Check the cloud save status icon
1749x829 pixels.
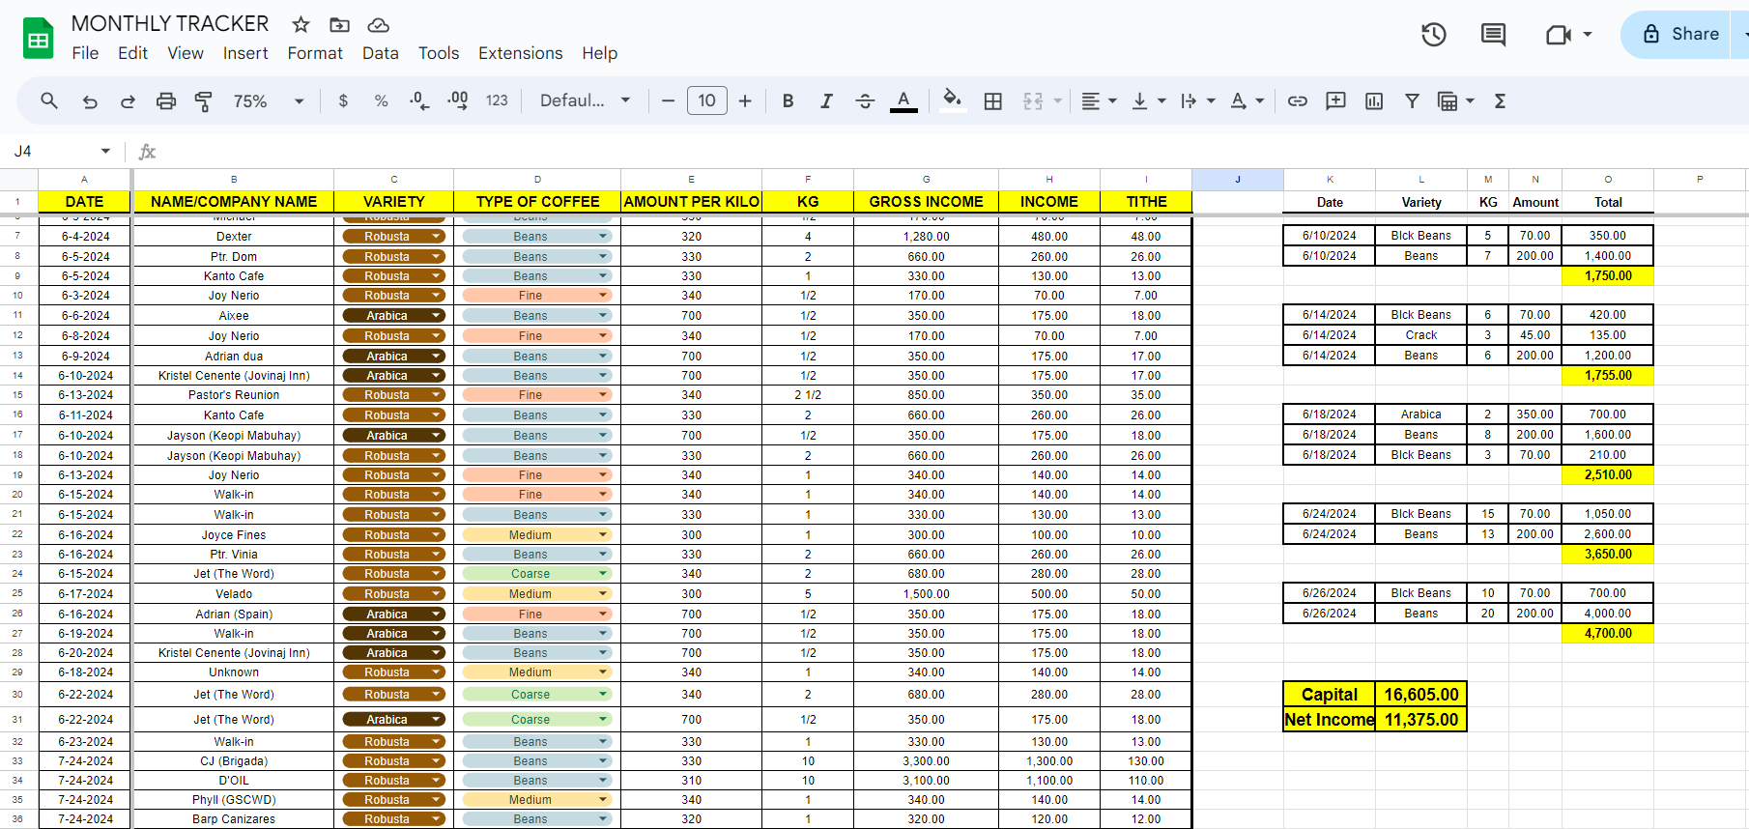point(379,24)
